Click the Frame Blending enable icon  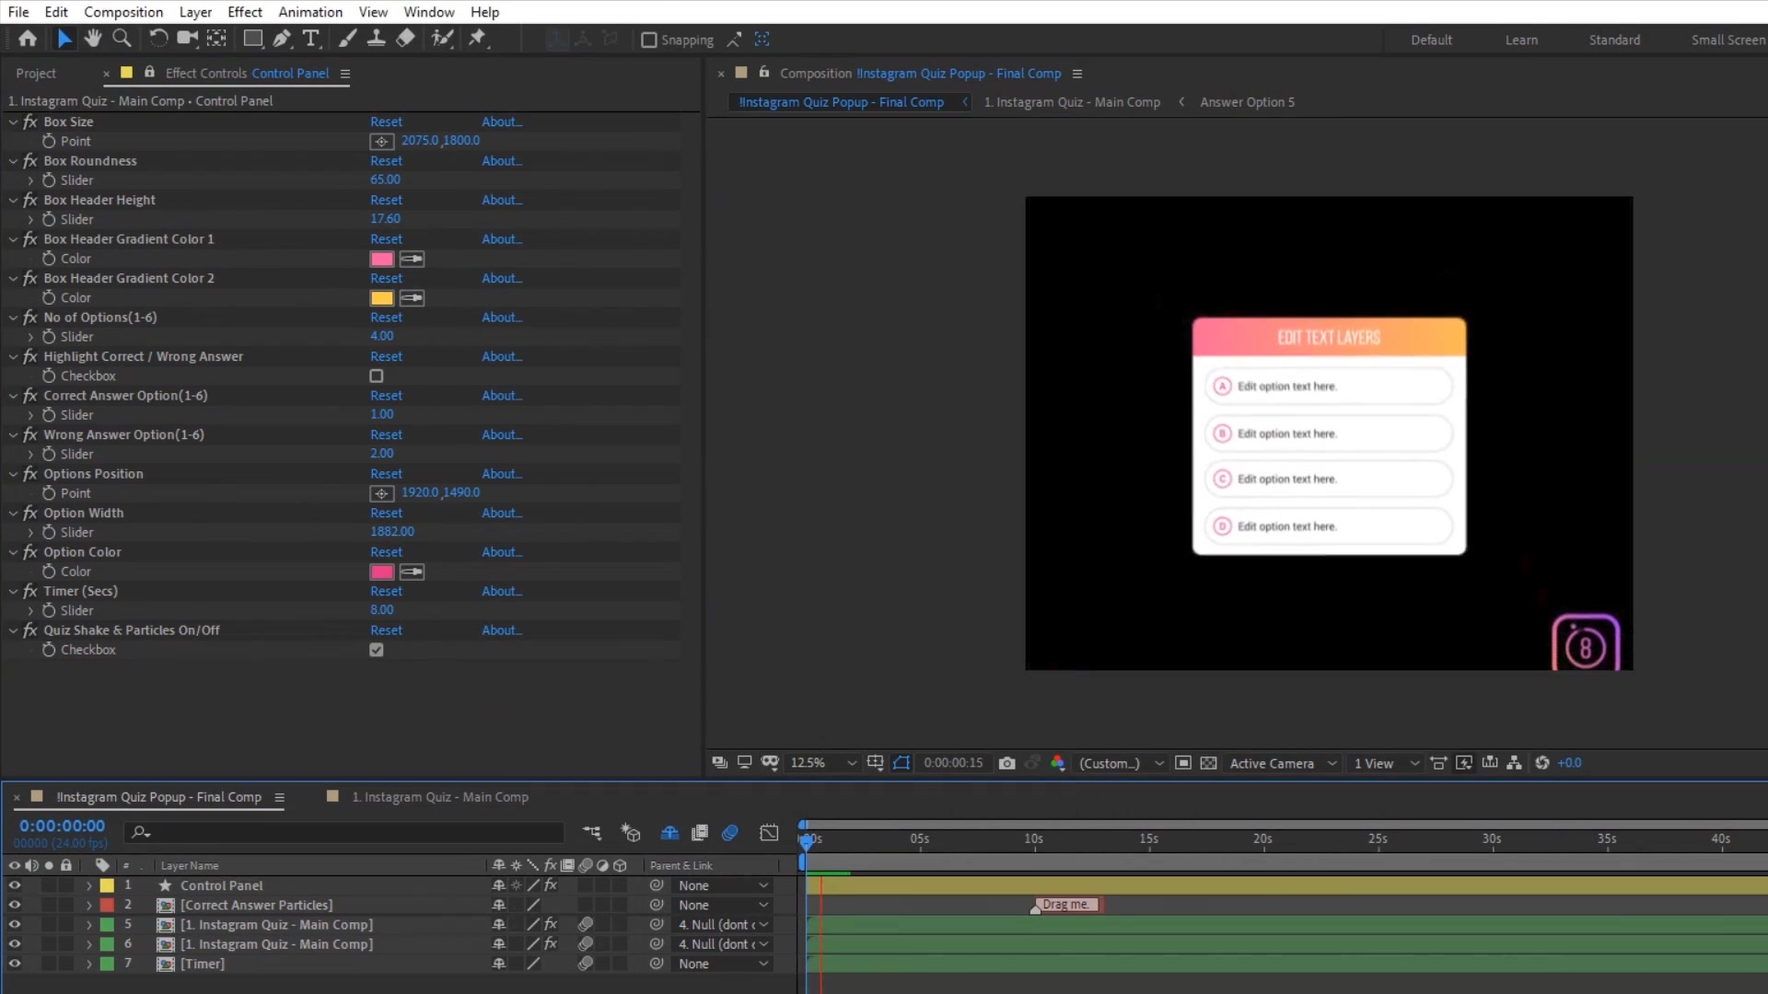click(700, 833)
